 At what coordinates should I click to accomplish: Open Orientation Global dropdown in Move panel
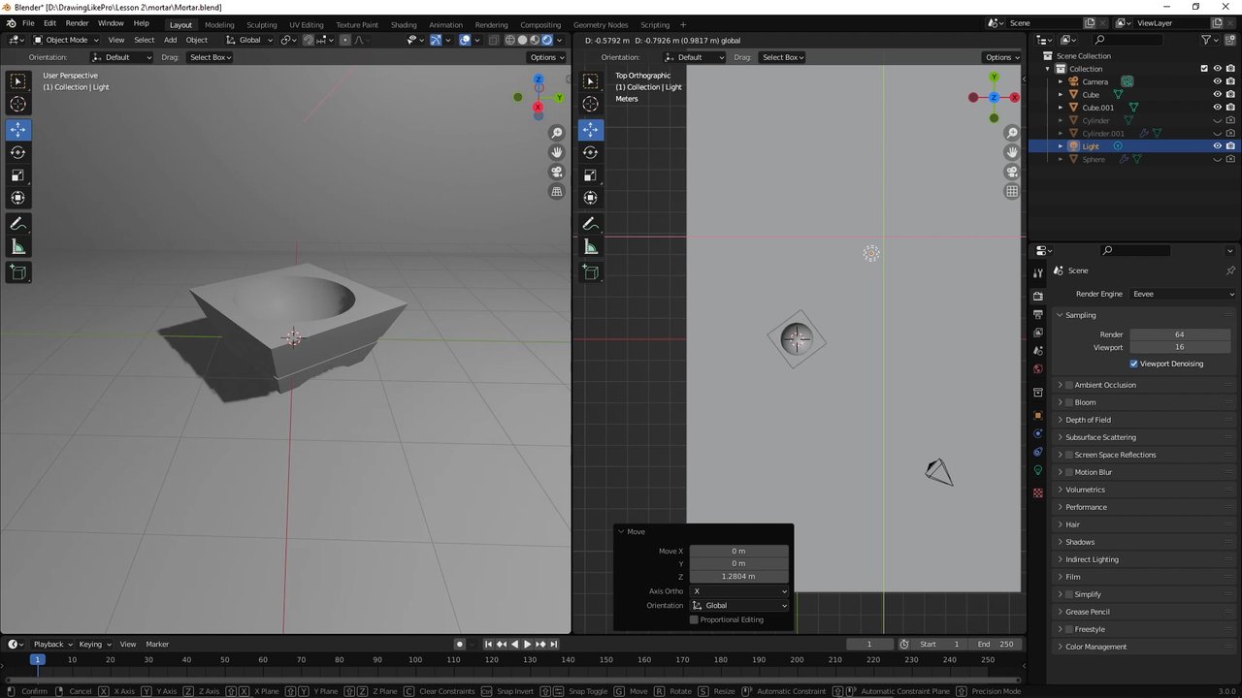(738, 606)
